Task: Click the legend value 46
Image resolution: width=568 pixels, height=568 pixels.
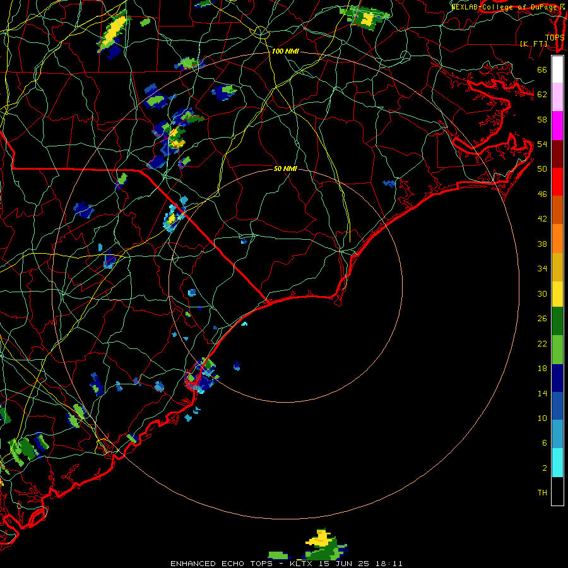Action: (x=542, y=194)
